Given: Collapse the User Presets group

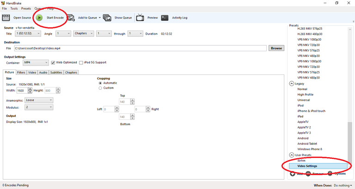Looking at the screenshot, I should (x=292, y=155).
